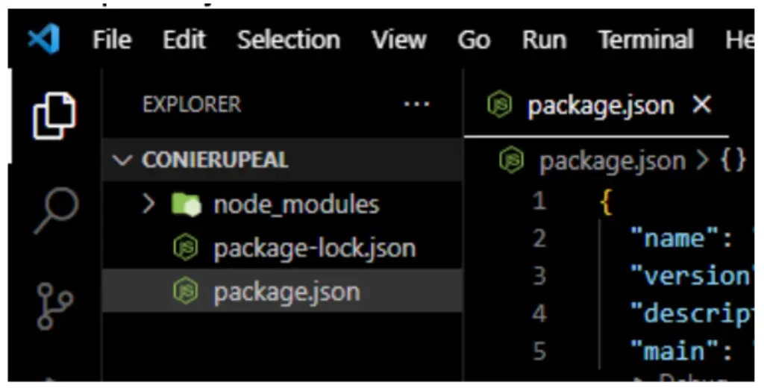
Task: Open the File menu
Action: [x=111, y=40]
